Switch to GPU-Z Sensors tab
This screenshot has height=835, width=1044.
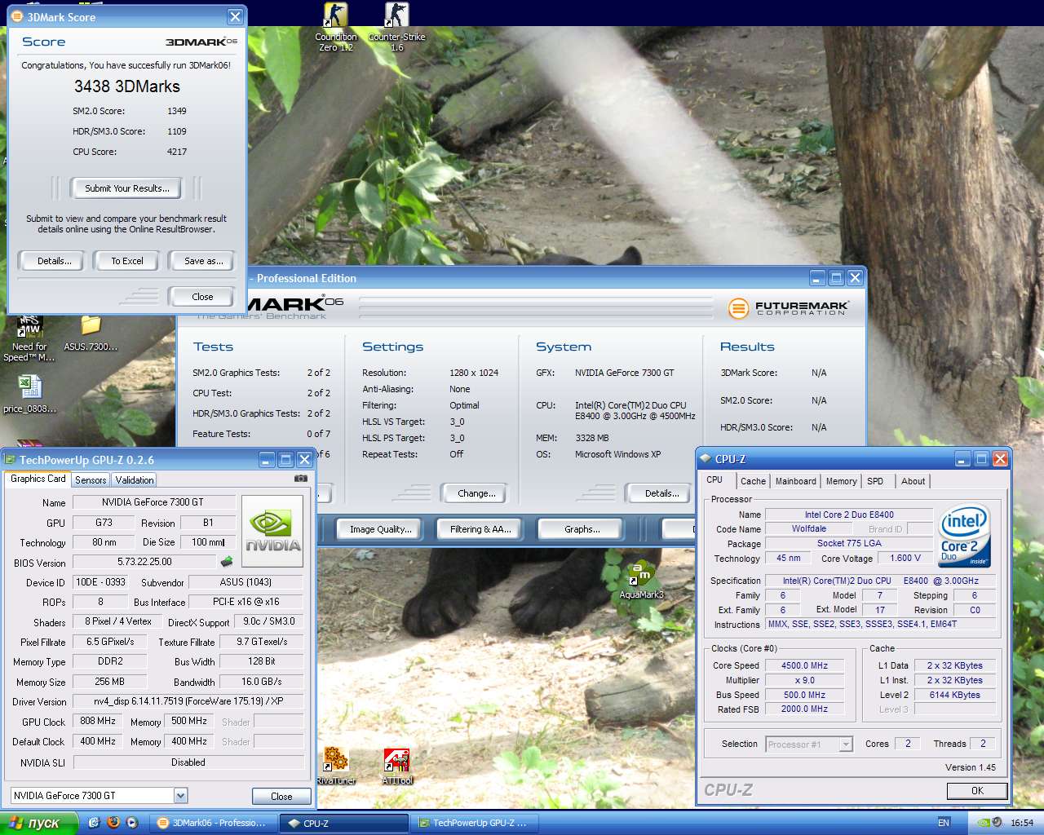tap(91, 480)
